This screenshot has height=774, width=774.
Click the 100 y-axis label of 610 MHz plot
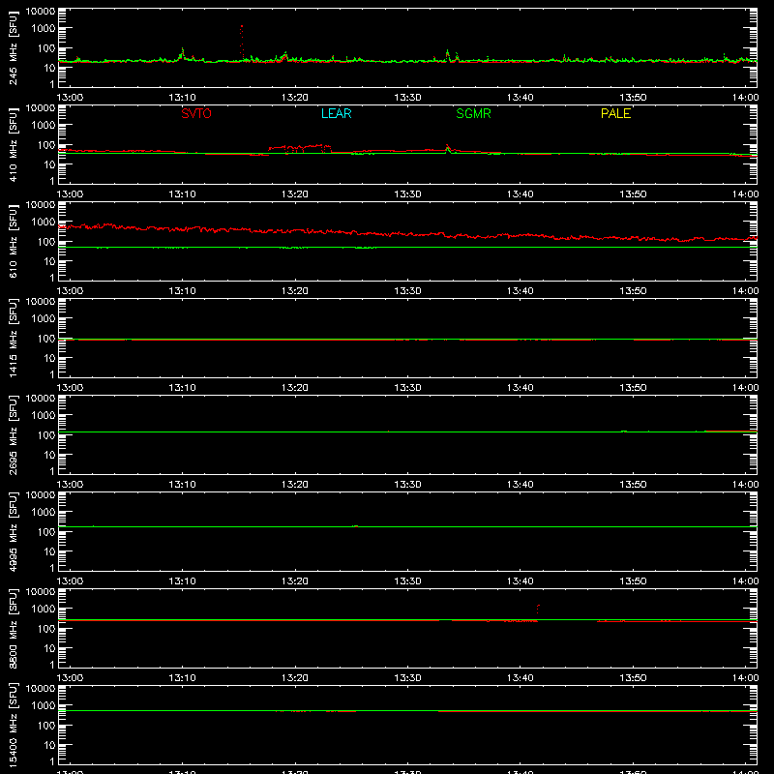pyautogui.click(x=46, y=242)
